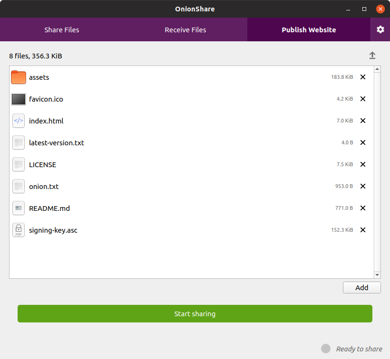Remove signing-key.asc using its X
The width and height of the screenshot is (390, 359).
[363, 230]
